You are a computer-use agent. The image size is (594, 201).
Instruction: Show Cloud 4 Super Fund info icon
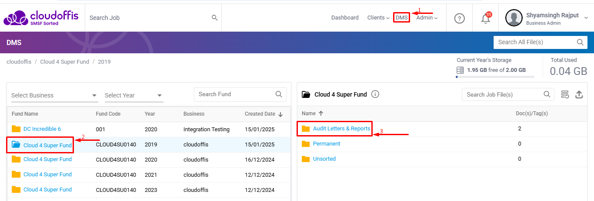click(375, 94)
